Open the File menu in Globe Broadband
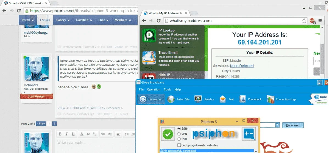 (141, 89)
